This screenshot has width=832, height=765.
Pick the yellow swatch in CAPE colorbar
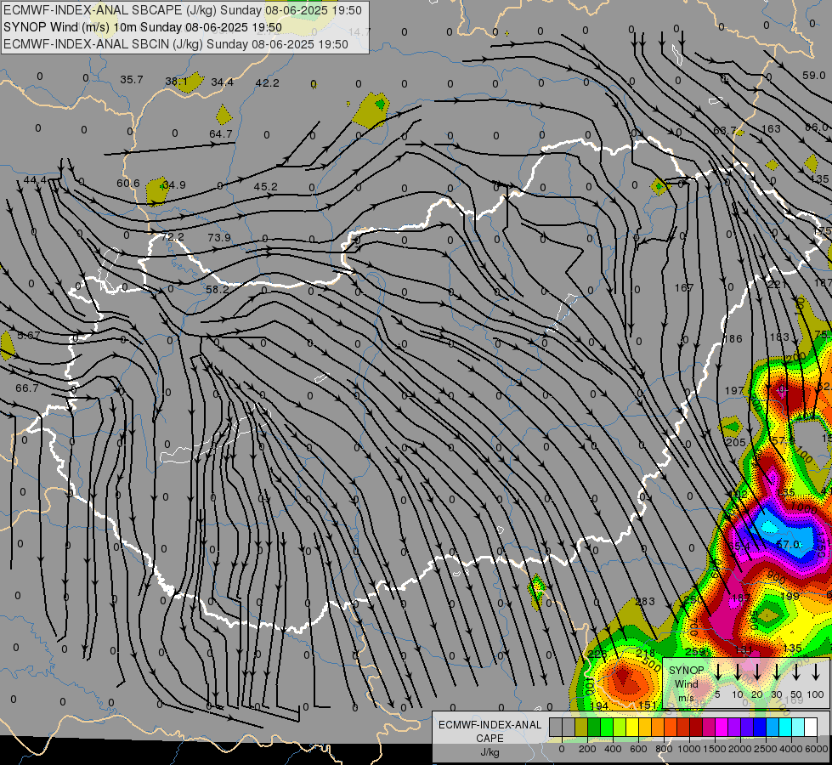coord(632,727)
